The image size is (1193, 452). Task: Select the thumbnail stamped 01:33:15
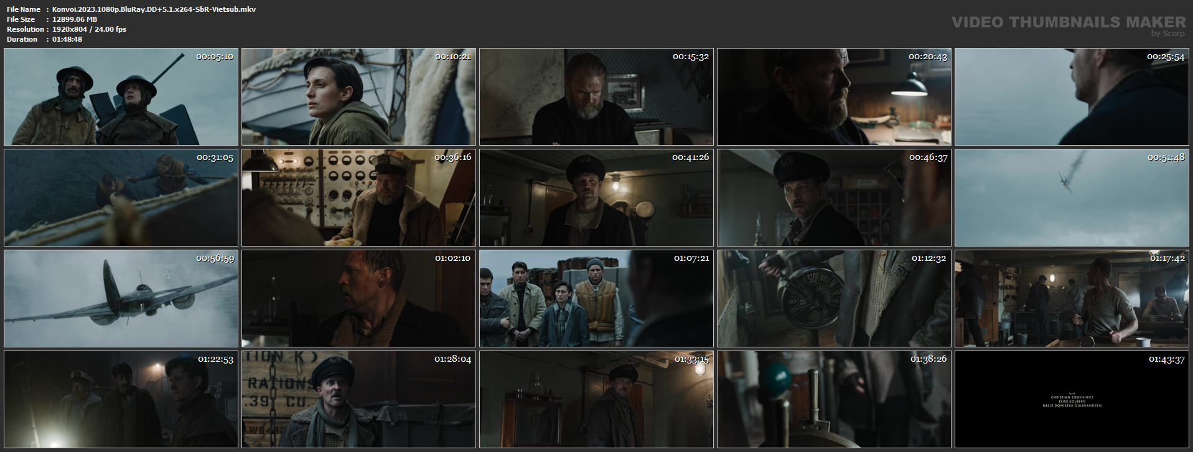596,400
